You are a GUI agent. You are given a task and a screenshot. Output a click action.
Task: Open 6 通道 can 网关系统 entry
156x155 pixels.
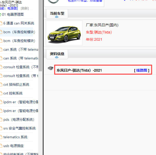[x=19, y=23]
